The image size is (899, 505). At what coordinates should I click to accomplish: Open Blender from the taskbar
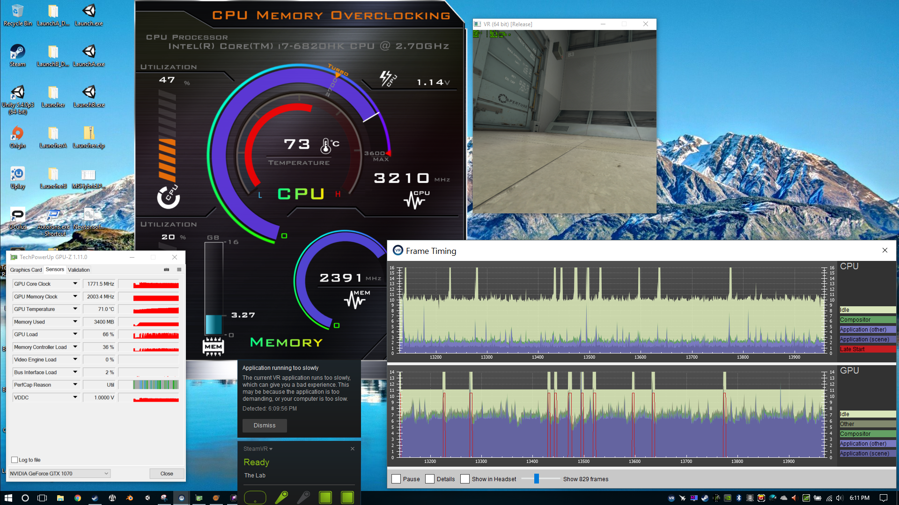(130, 498)
